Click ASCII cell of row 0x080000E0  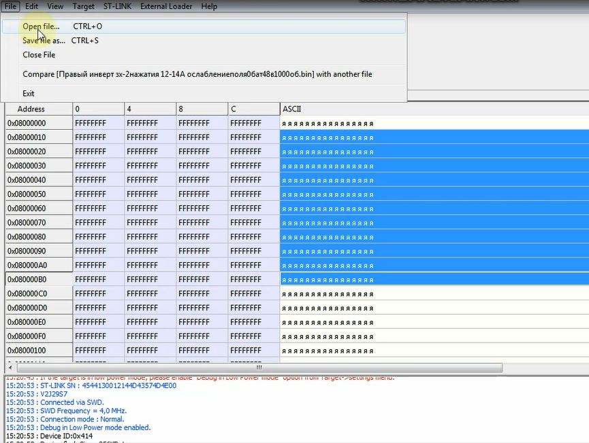(433, 322)
